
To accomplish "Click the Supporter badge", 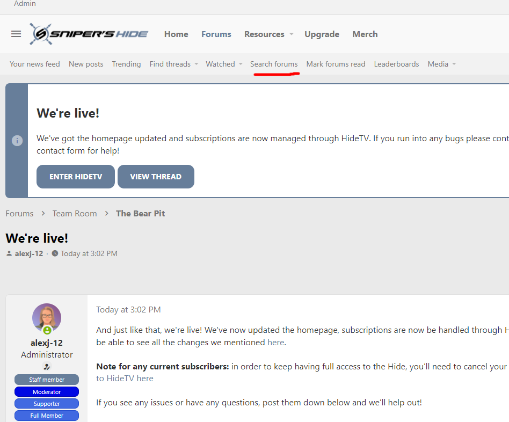I will click(x=47, y=404).
